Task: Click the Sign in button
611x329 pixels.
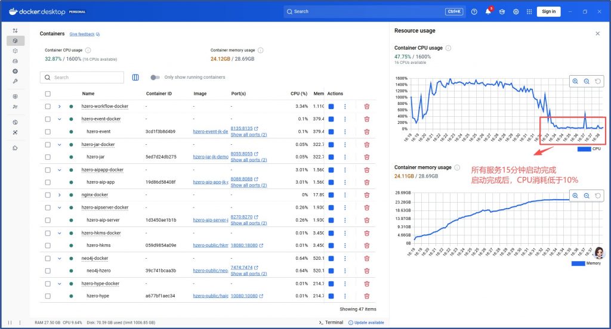Action: coord(549,11)
